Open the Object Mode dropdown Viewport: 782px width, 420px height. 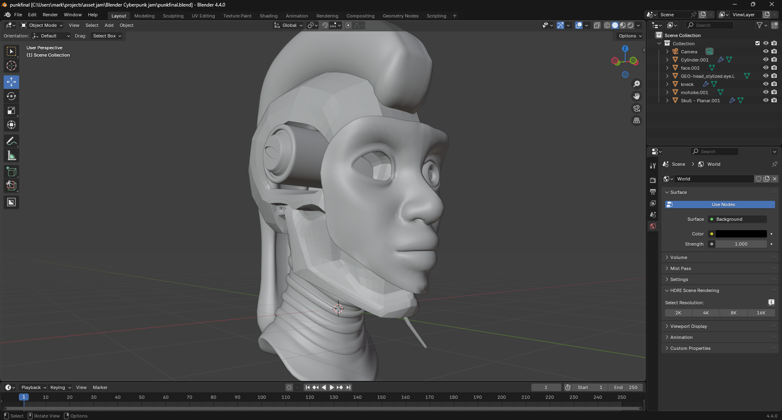pyautogui.click(x=42, y=25)
